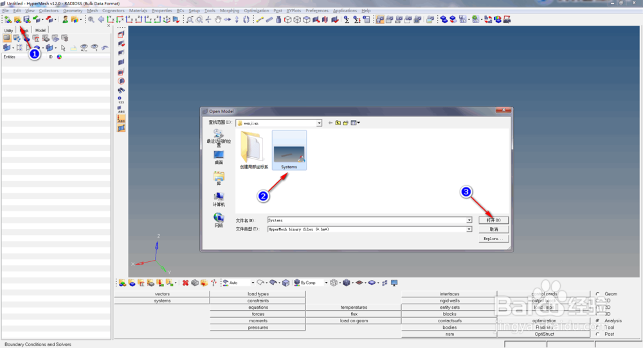Viewport: 643px width, 348px height.
Task: Open the load on geom panel button
Action: pos(354,320)
